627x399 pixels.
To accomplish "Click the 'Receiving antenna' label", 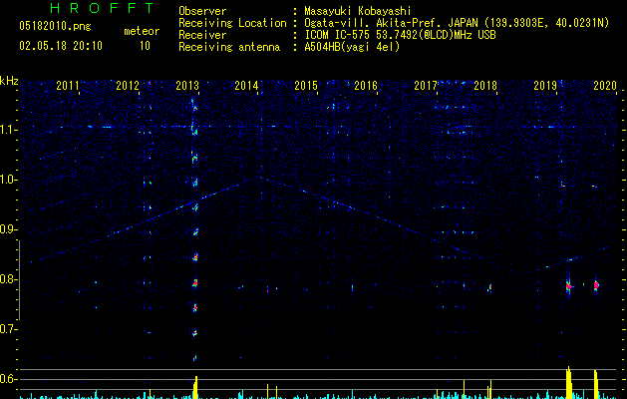I will pos(229,47).
